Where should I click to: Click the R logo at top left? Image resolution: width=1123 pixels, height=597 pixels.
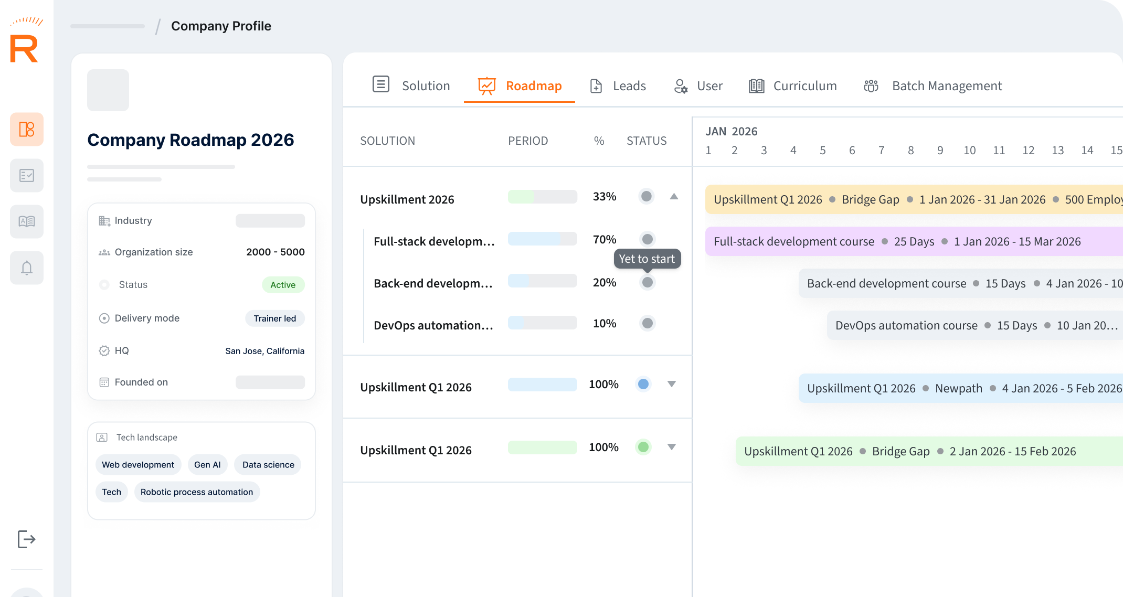tap(24, 48)
